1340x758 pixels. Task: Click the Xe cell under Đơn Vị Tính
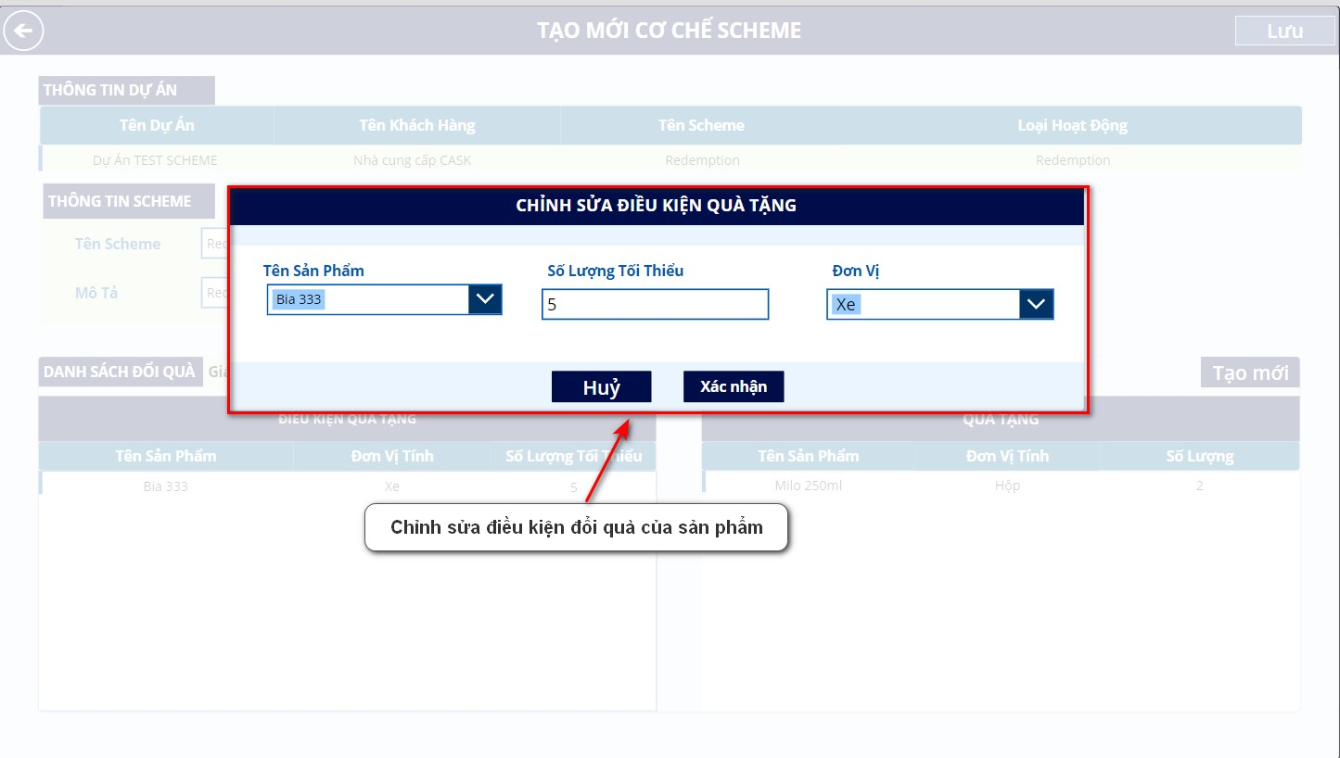pyautogui.click(x=391, y=486)
